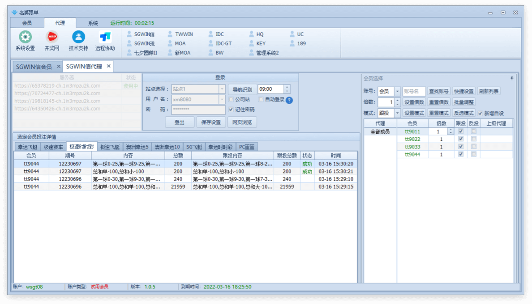
Task: Increase the 09:00 time spinner value
Action: pyautogui.click(x=287, y=87)
